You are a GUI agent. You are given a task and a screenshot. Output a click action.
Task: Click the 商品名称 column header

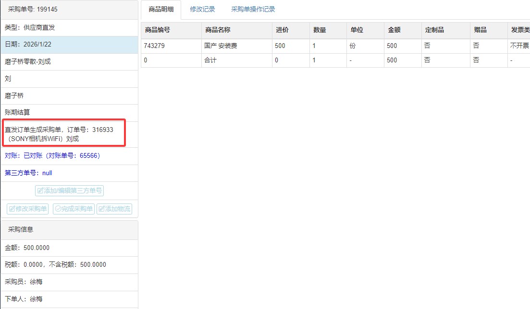click(x=218, y=30)
